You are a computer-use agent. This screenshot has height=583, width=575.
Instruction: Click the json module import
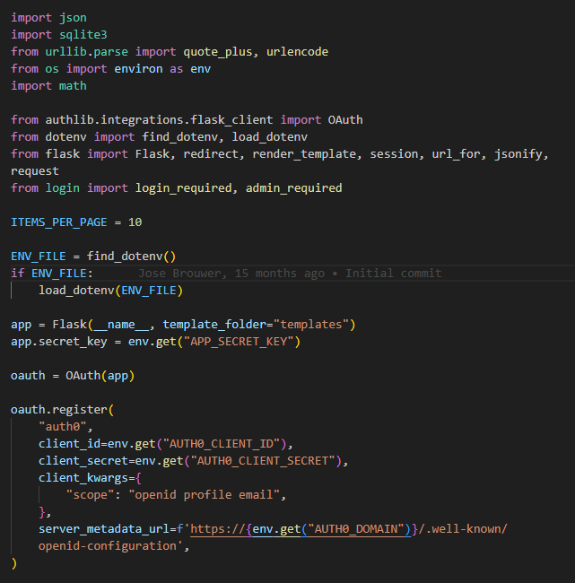[73, 17]
